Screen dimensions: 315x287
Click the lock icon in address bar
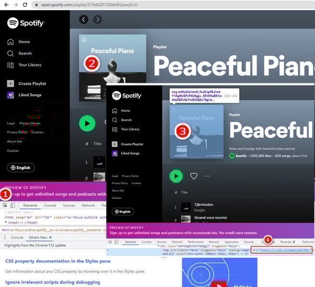36,5
